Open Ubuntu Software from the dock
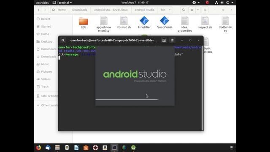The height and width of the screenshot is (152, 270). pyautogui.click(x=86, y=148)
